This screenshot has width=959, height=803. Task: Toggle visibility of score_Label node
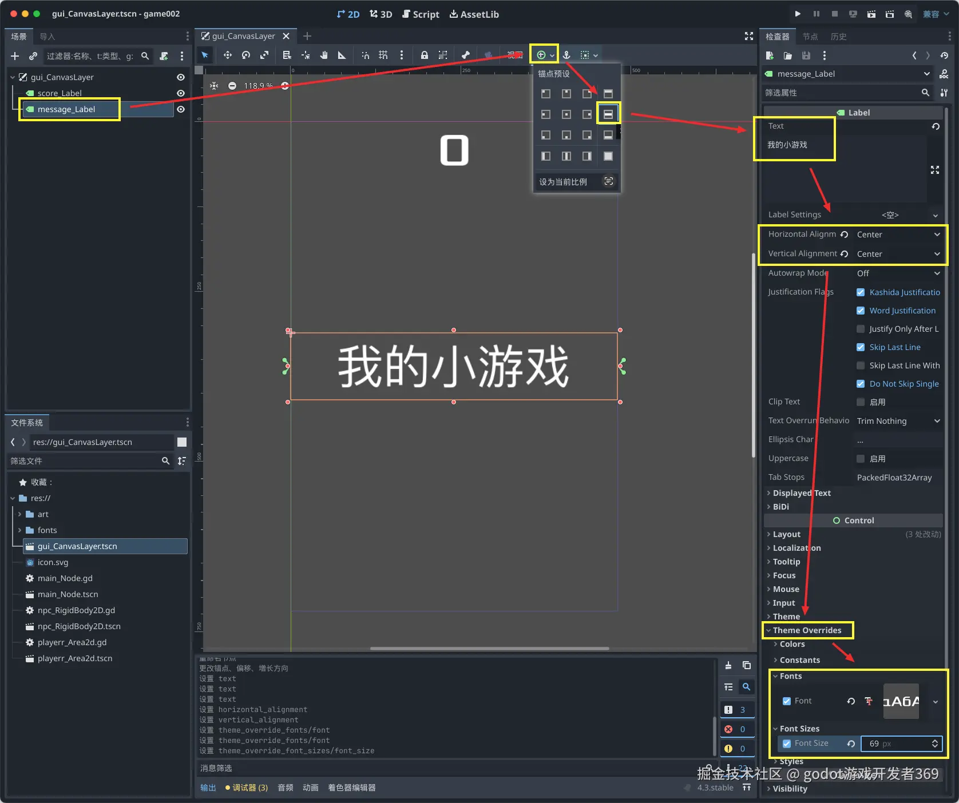[181, 93]
